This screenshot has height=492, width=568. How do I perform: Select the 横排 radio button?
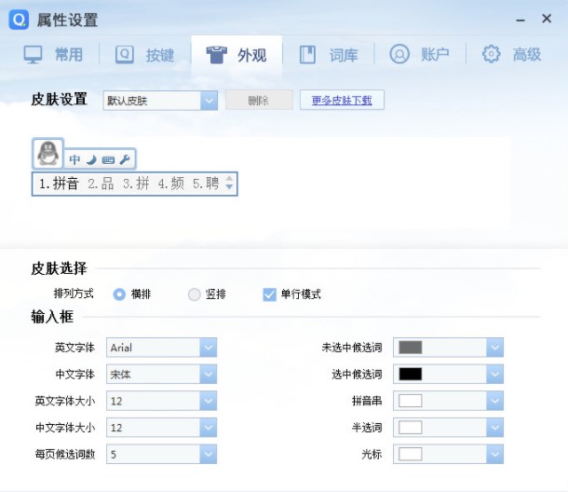click(119, 294)
